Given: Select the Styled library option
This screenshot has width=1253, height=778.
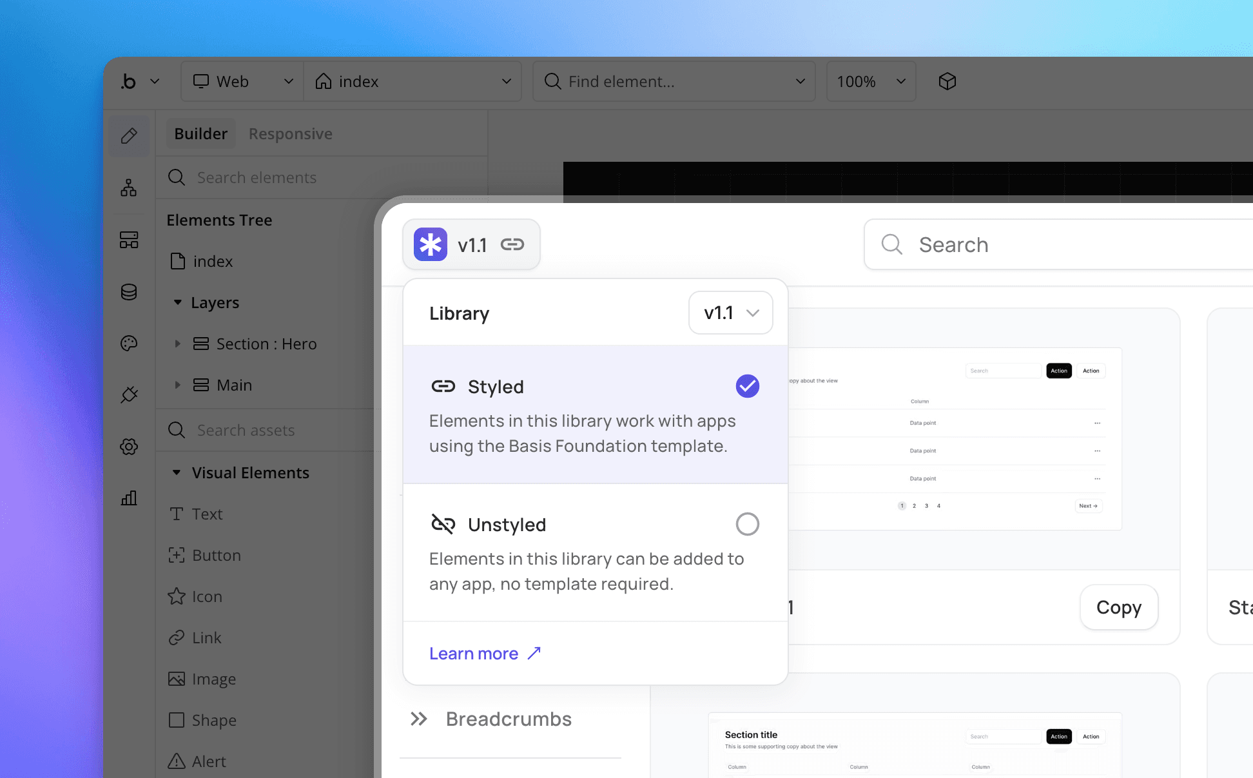Looking at the screenshot, I should tap(495, 387).
